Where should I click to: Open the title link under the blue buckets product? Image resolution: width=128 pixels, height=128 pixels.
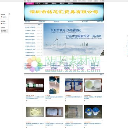pyautogui.click(x=74, y=97)
